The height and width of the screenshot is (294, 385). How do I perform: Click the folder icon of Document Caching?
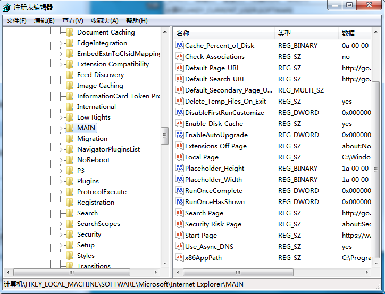coord(70,32)
